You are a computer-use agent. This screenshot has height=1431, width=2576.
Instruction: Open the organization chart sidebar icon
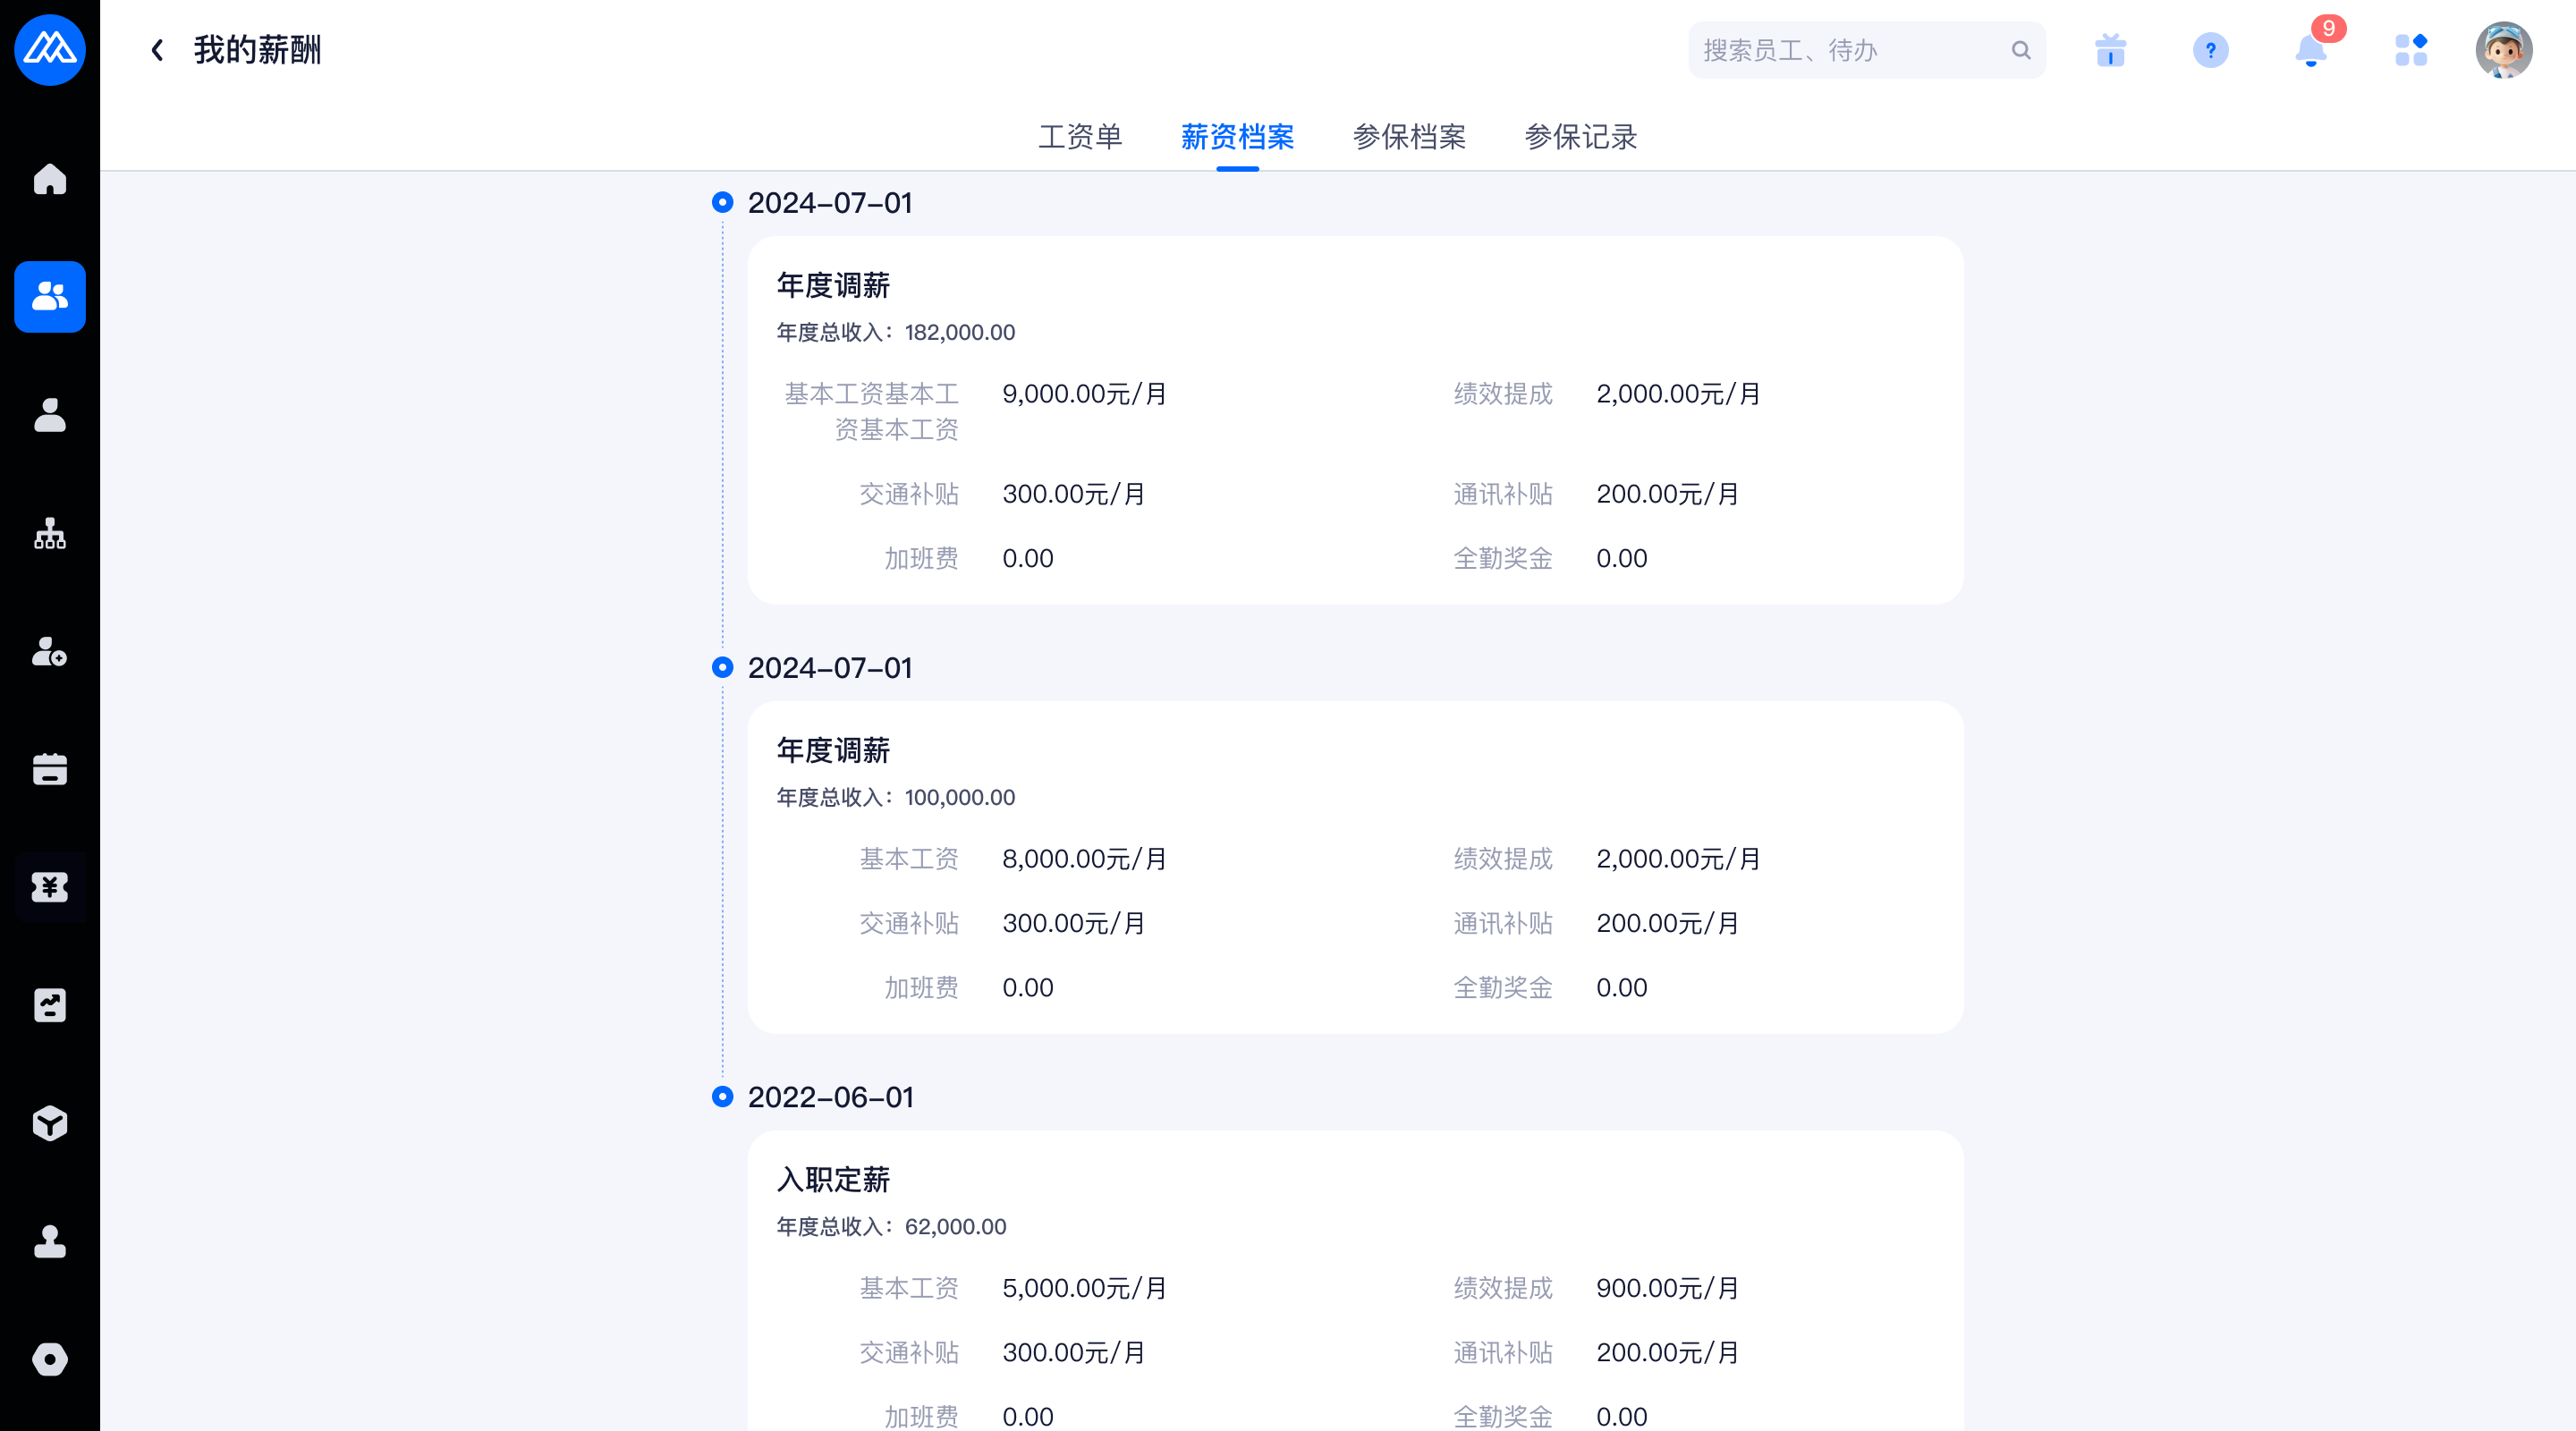50,534
